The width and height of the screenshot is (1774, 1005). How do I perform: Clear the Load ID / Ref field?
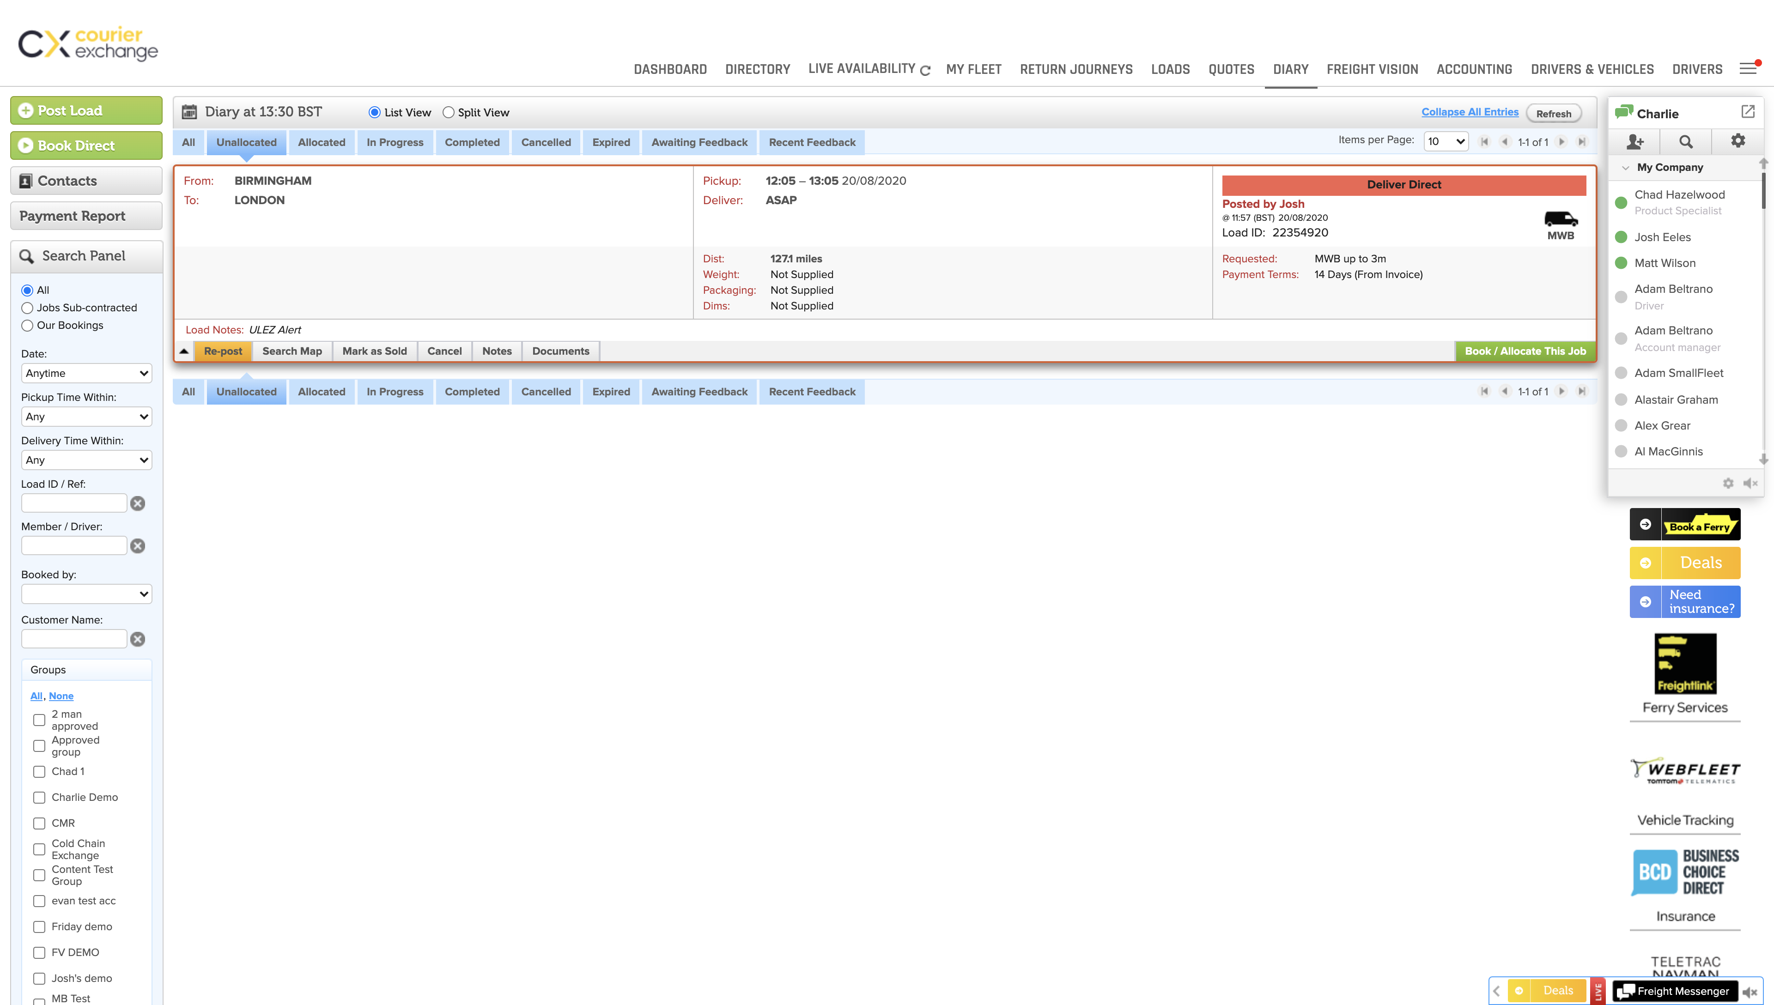pyautogui.click(x=138, y=503)
